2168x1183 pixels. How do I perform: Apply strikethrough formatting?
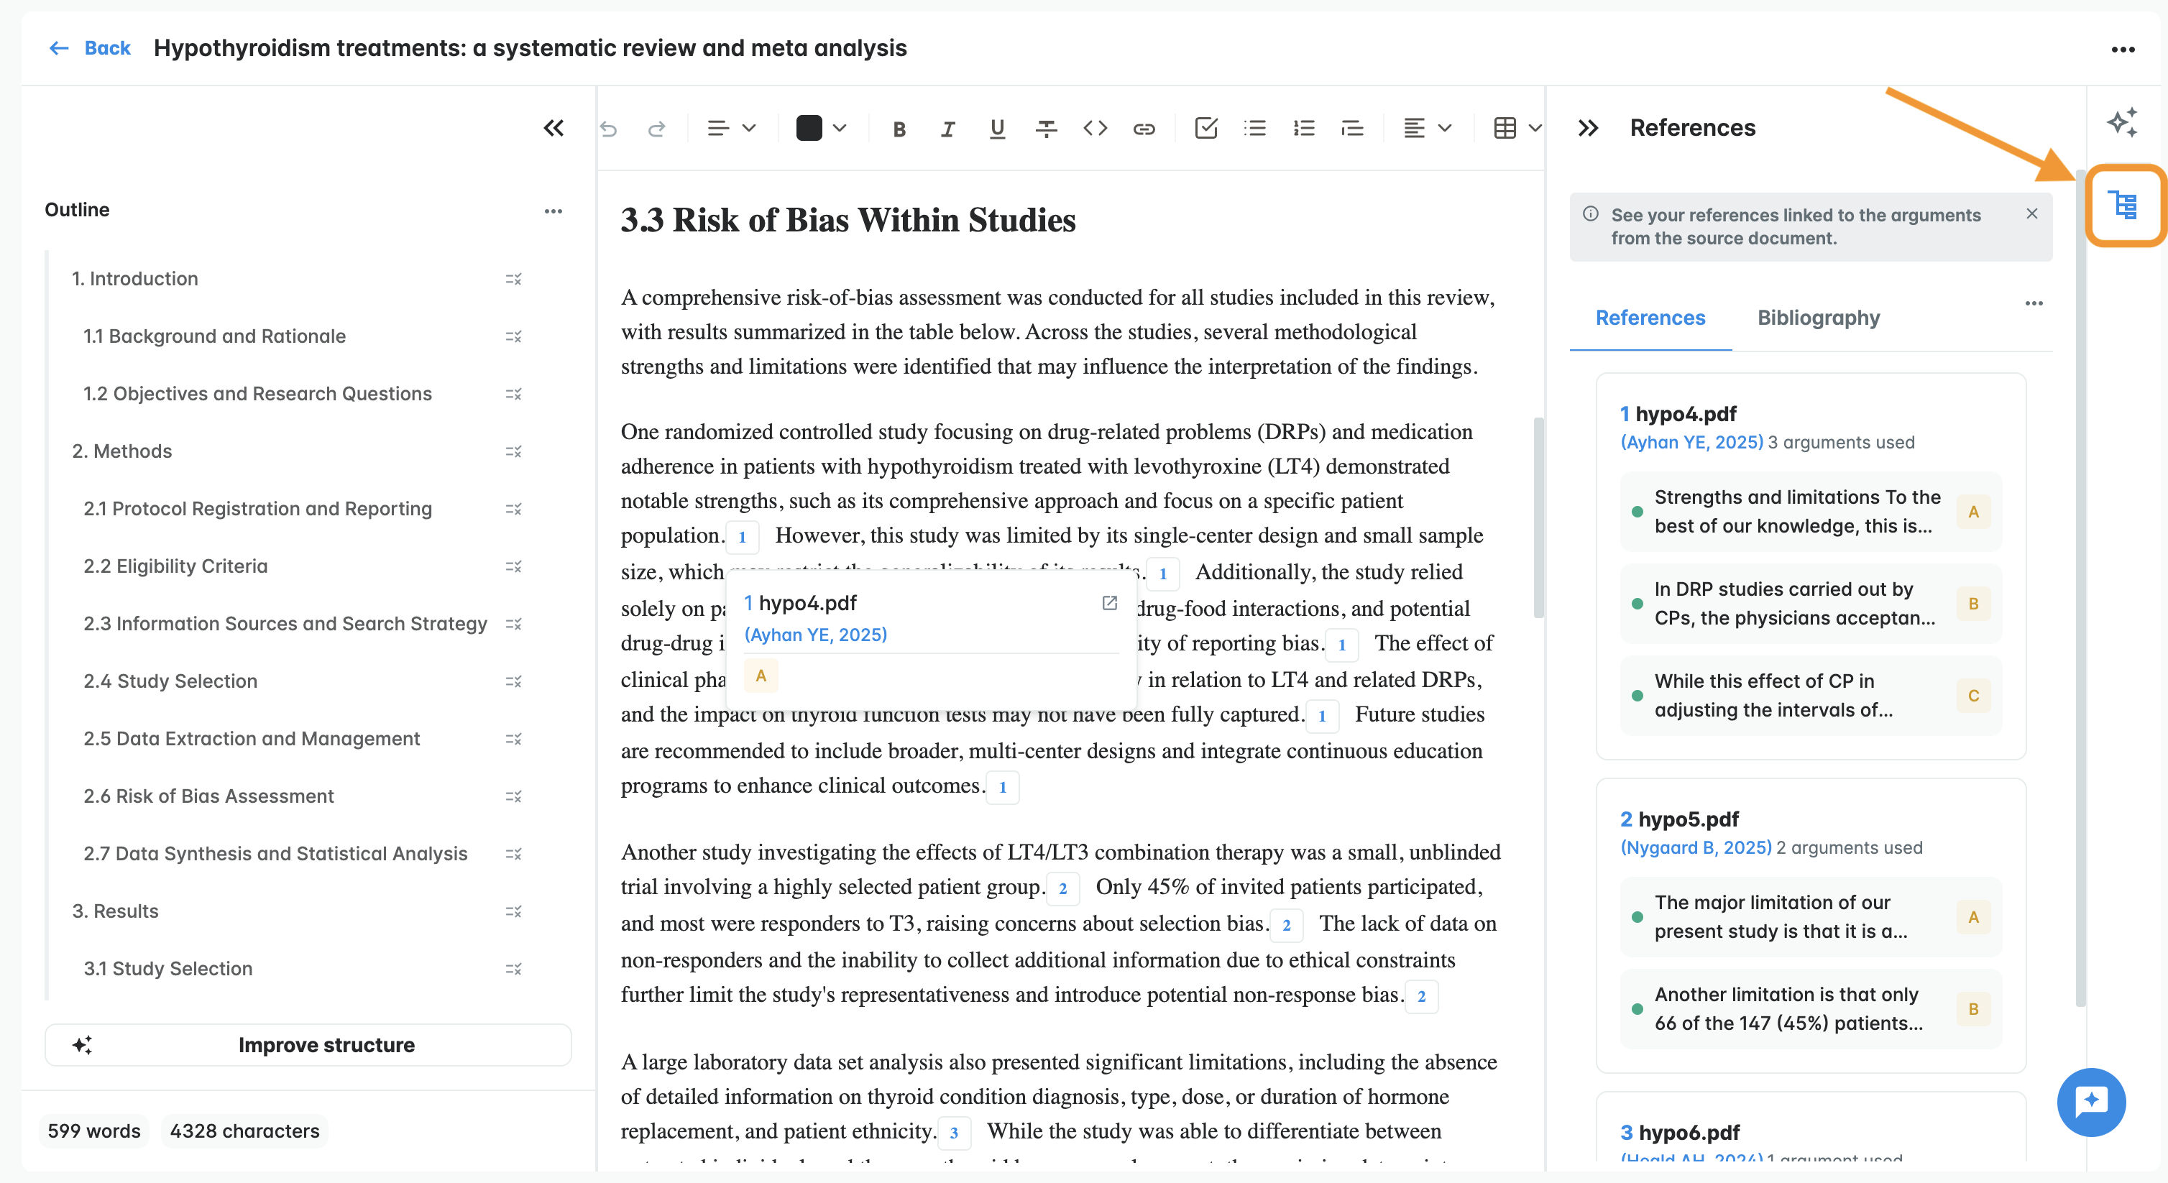click(x=1045, y=129)
